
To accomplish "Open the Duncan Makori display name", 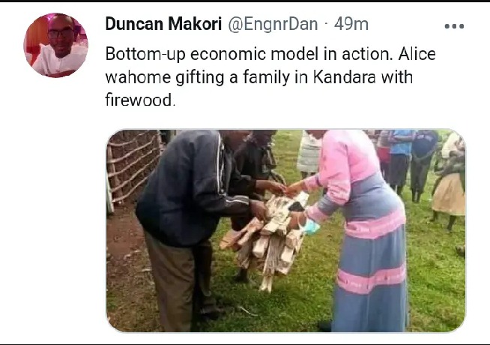I will [163, 24].
